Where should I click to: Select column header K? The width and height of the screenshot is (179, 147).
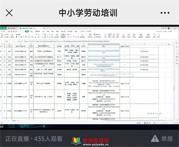pos(144,44)
